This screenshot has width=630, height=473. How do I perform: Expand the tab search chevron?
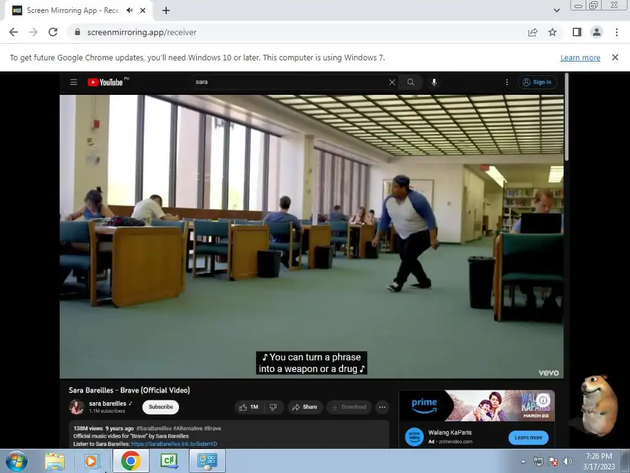point(556,10)
